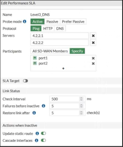Adjust the Restore link after stepper arrows
123x147 pixels.
tap(81, 113)
